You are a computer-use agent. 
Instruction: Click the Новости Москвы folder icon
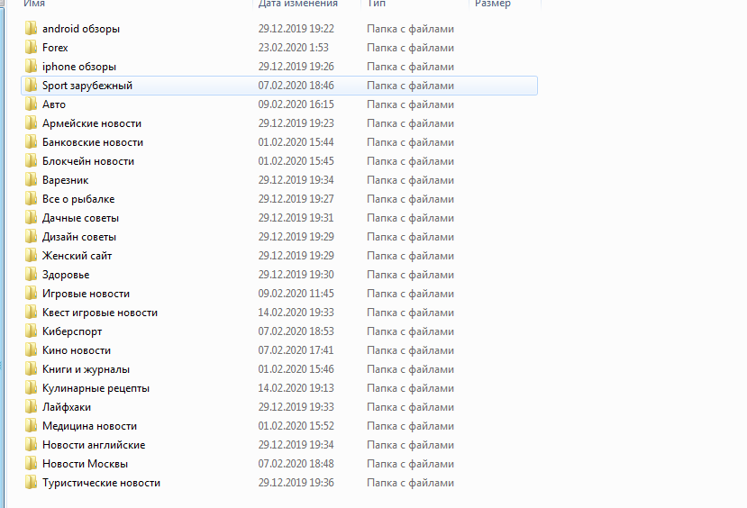[31, 464]
